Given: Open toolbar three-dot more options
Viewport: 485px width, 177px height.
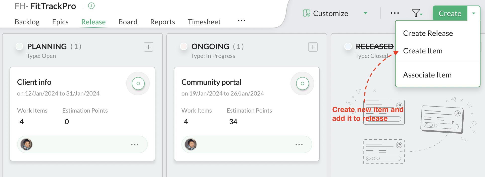Looking at the screenshot, I should coord(395,13).
